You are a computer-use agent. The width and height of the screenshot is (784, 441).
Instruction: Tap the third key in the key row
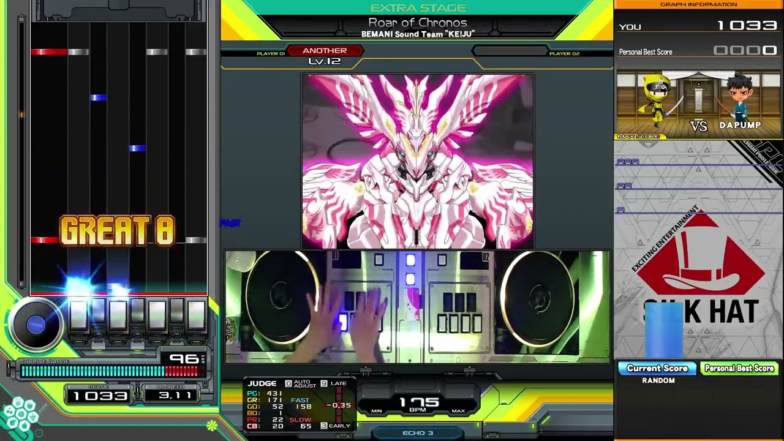point(118,314)
